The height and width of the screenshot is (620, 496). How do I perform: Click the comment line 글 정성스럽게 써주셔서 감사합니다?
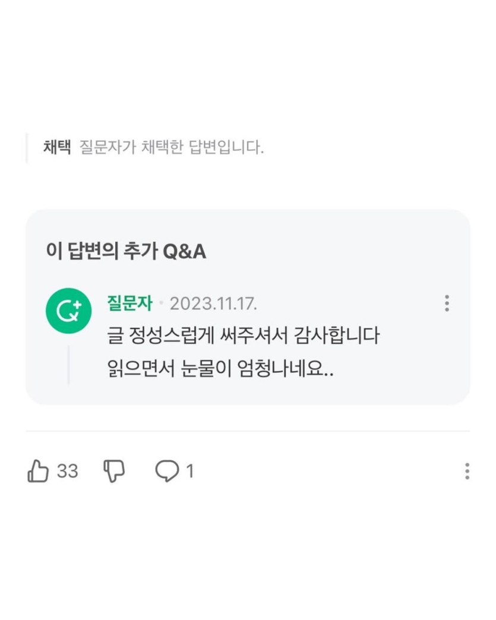(x=242, y=336)
